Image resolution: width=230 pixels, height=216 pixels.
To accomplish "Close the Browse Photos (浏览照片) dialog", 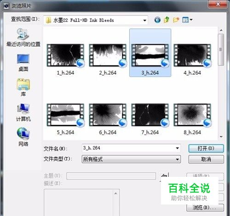I will [x=218, y=4].
